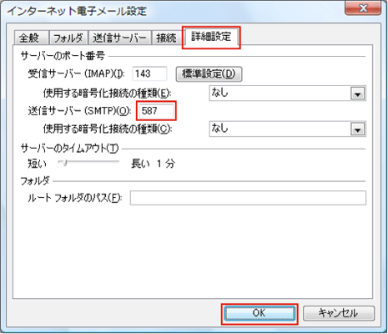Click the dialog title bar インターネット電子メール設定
The height and width of the screenshot is (334, 388).
pyautogui.click(x=77, y=11)
